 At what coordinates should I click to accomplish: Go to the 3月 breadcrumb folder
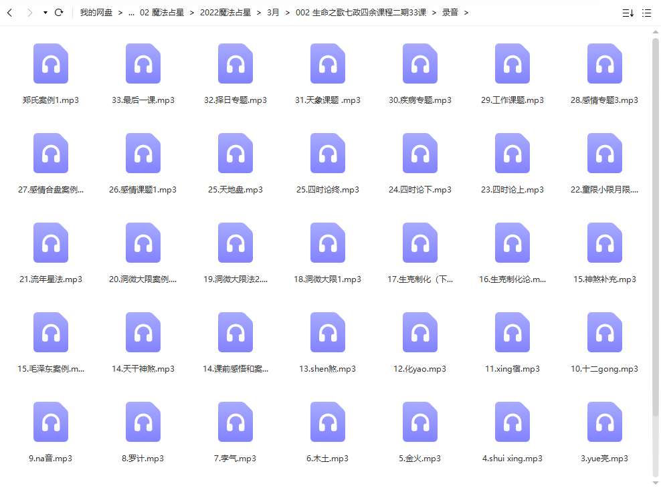point(274,13)
